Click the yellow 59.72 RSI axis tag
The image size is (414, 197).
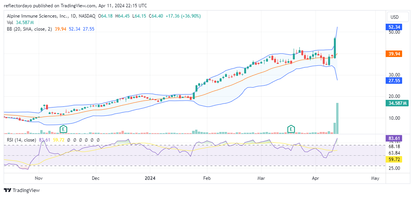(394, 160)
